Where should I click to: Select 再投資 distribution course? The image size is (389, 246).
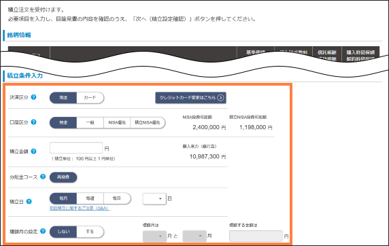pos(63,177)
